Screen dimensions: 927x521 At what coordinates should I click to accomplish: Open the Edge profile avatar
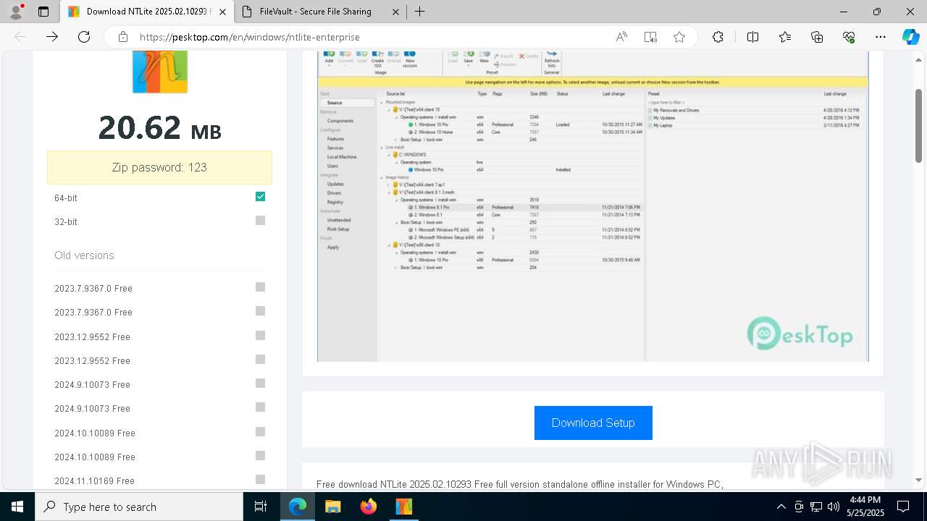pyautogui.click(x=16, y=12)
